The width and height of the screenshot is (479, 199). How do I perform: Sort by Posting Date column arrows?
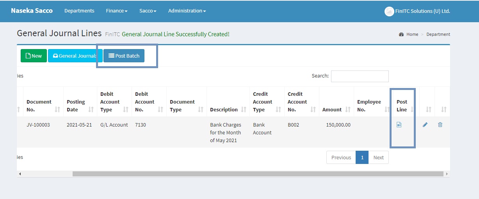tap(91, 110)
